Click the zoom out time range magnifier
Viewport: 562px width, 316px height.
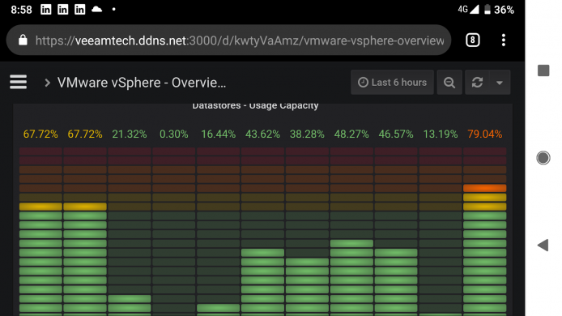click(449, 83)
